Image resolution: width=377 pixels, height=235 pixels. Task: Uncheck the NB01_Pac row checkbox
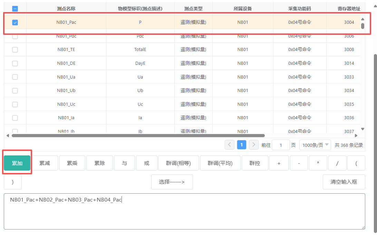15,22
